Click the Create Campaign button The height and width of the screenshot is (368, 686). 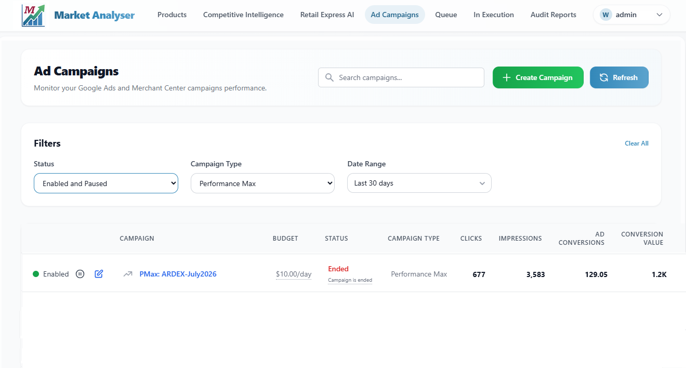tap(538, 77)
